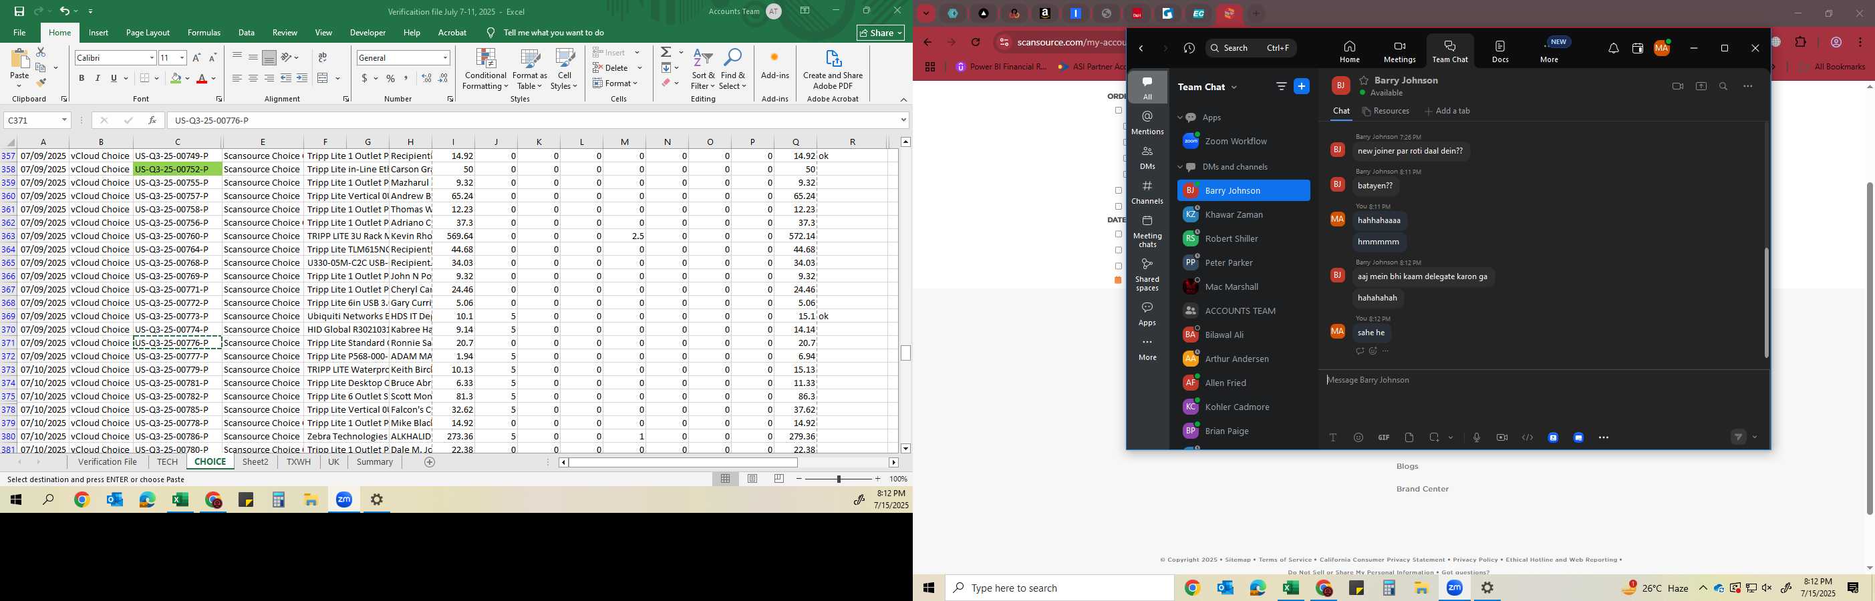Open the Resources tab in Barry Johnson chat
This screenshot has height=601, width=1875.
point(1386,112)
